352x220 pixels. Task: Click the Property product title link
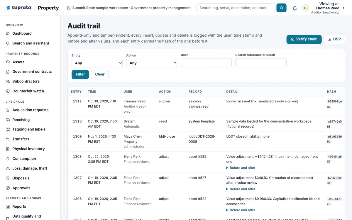point(48,8)
